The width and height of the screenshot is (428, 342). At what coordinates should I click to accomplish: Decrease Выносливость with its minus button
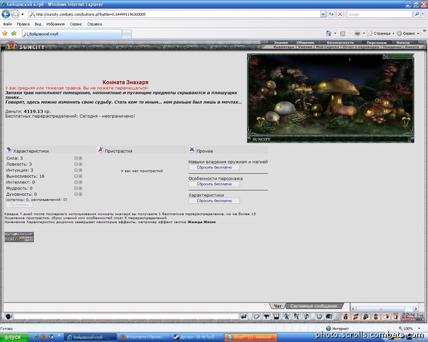(76, 176)
